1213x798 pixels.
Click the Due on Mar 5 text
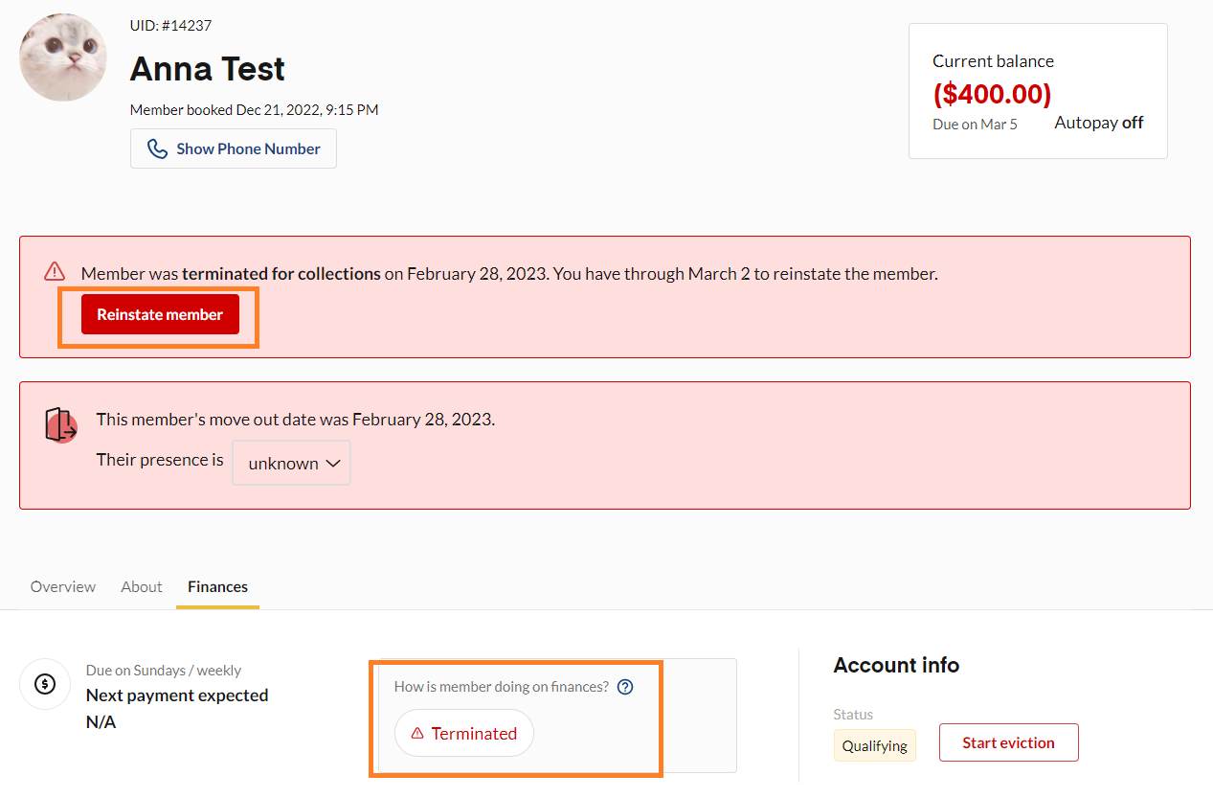pyautogui.click(x=975, y=125)
